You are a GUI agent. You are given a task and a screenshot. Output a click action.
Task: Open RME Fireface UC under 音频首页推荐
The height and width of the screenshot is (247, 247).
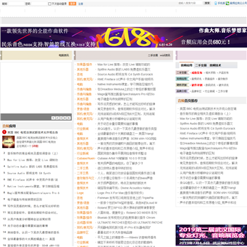click(x=208, y=133)
